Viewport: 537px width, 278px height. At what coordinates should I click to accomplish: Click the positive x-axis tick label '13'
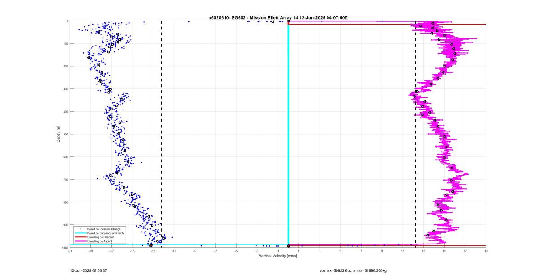click(x=423, y=251)
